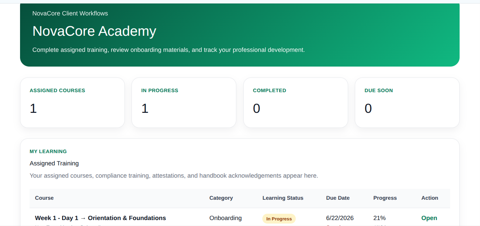480x226 pixels.
Task: Click the banner subtitle about assigned training
Action: tap(168, 50)
